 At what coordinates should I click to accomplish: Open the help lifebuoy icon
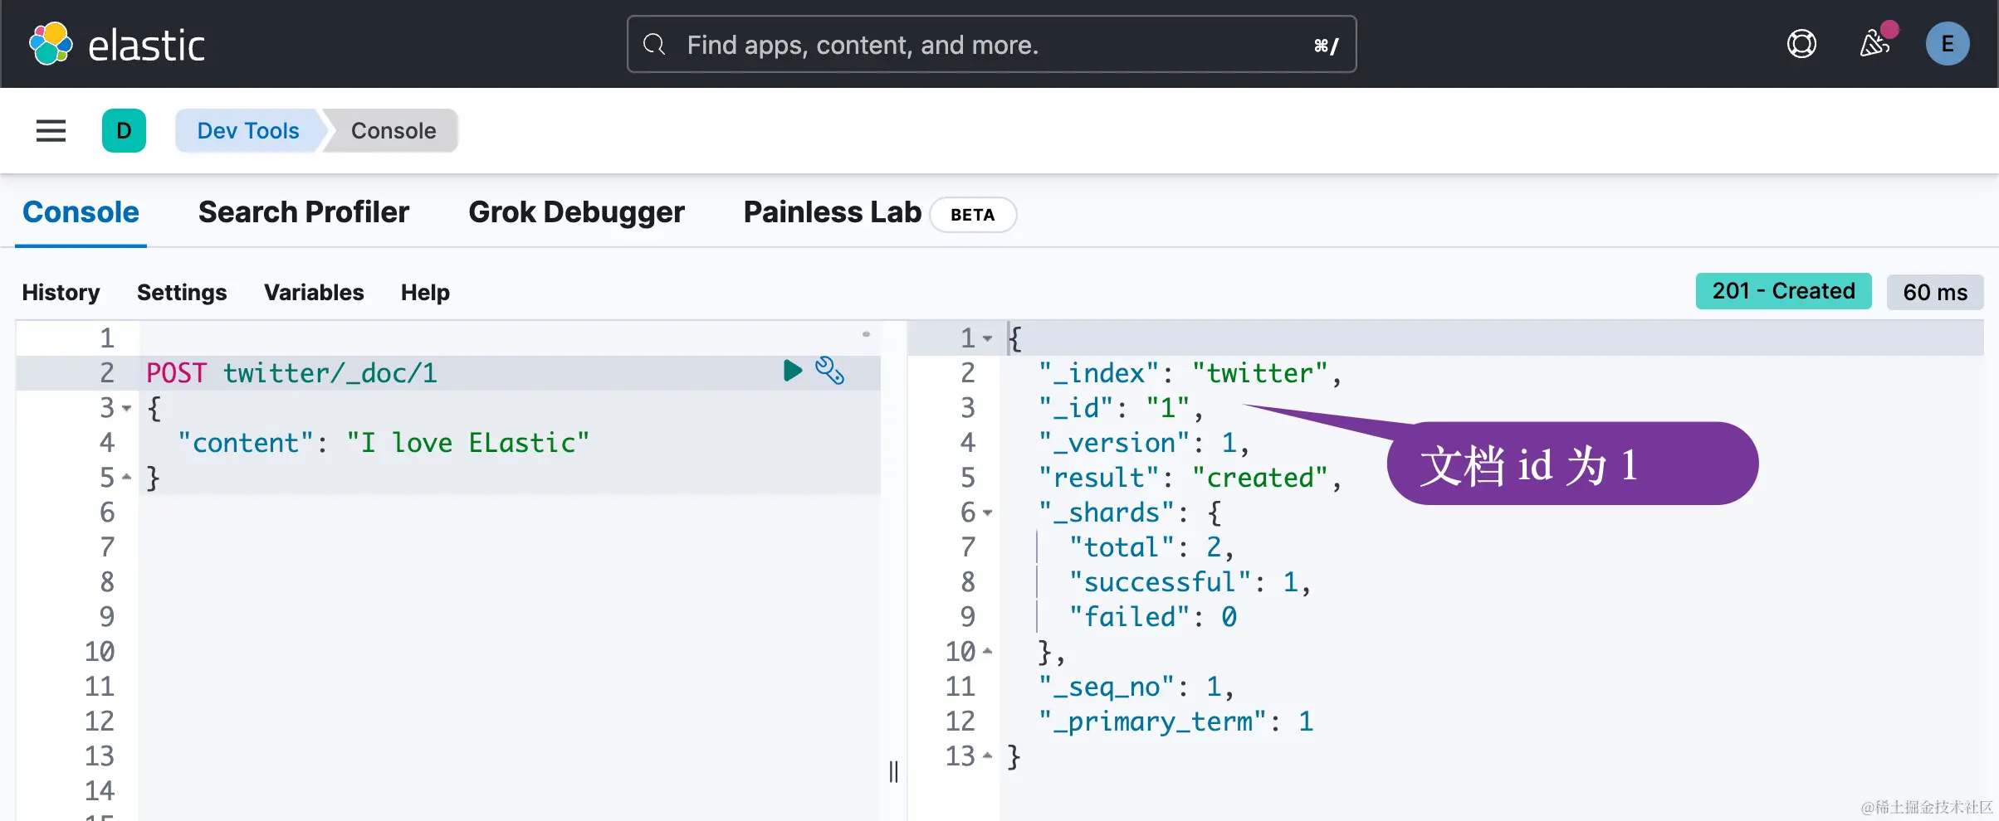(x=1801, y=44)
